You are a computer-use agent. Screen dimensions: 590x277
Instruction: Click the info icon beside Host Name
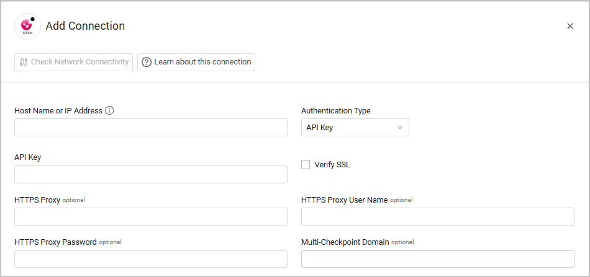(109, 111)
